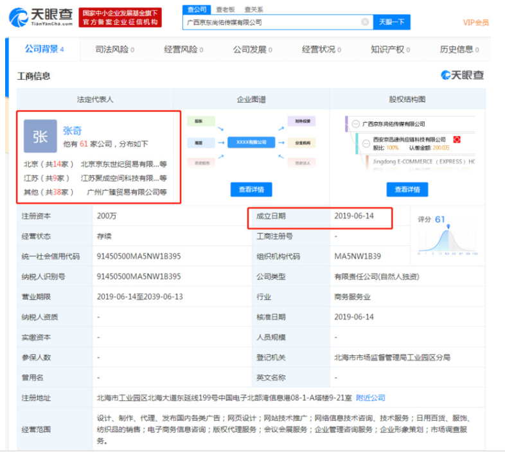Click the 天眼查 watermark logo beside 工商信息
This screenshot has width=505, height=453.
[x=463, y=76]
